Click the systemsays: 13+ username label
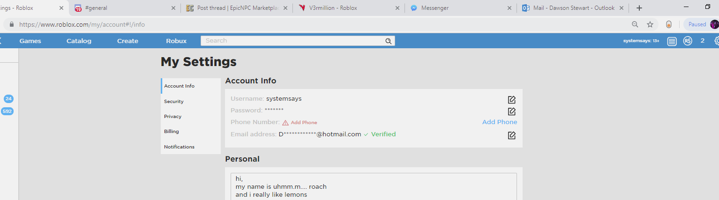The image size is (719, 200). coord(641,41)
